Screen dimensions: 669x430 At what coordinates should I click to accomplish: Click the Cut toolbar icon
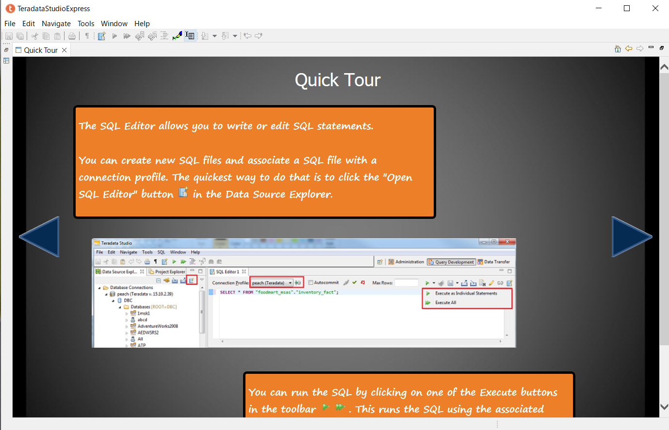[x=34, y=36]
